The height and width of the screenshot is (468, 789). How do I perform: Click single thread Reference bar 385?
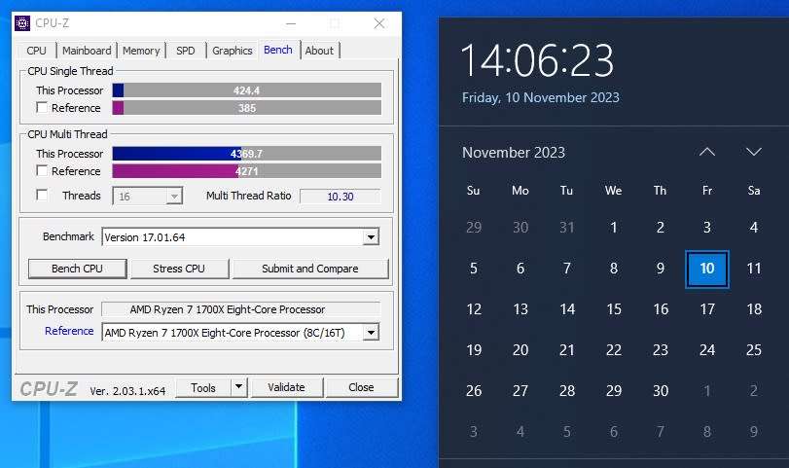(246, 108)
